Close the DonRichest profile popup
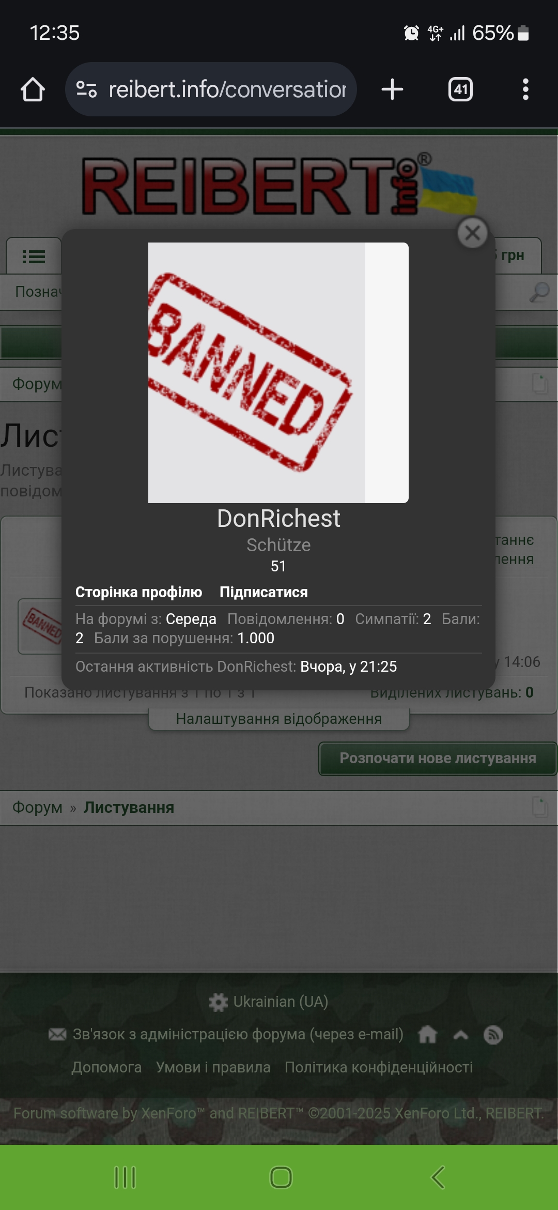The image size is (558, 1210). pyautogui.click(x=473, y=233)
